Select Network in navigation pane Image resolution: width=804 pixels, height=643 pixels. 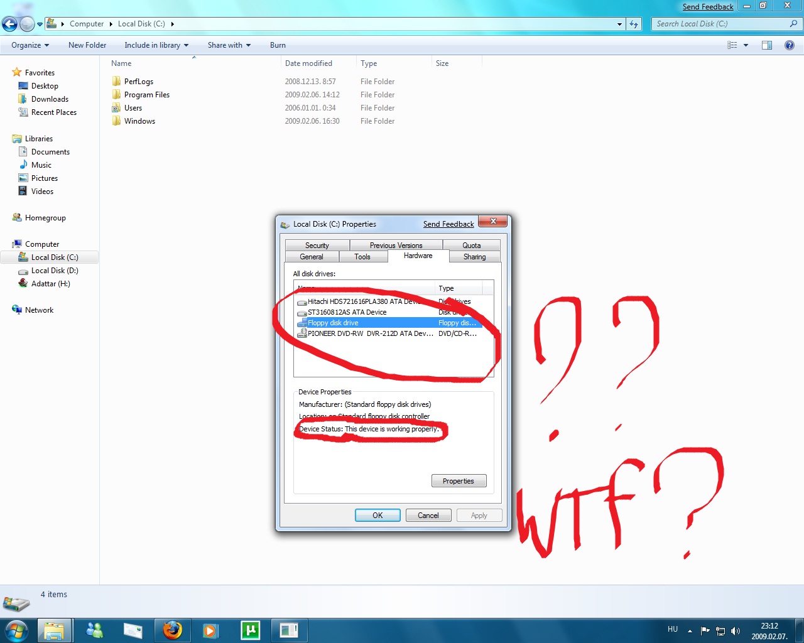(x=39, y=310)
